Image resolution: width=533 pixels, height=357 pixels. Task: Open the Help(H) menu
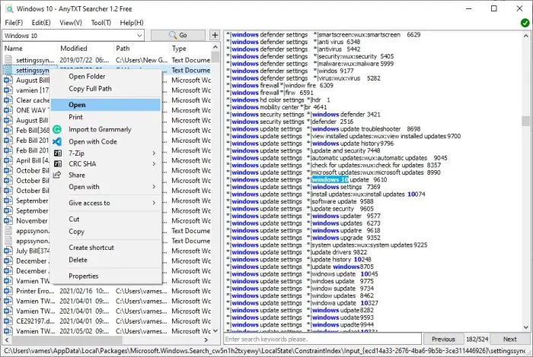coord(132,23)
